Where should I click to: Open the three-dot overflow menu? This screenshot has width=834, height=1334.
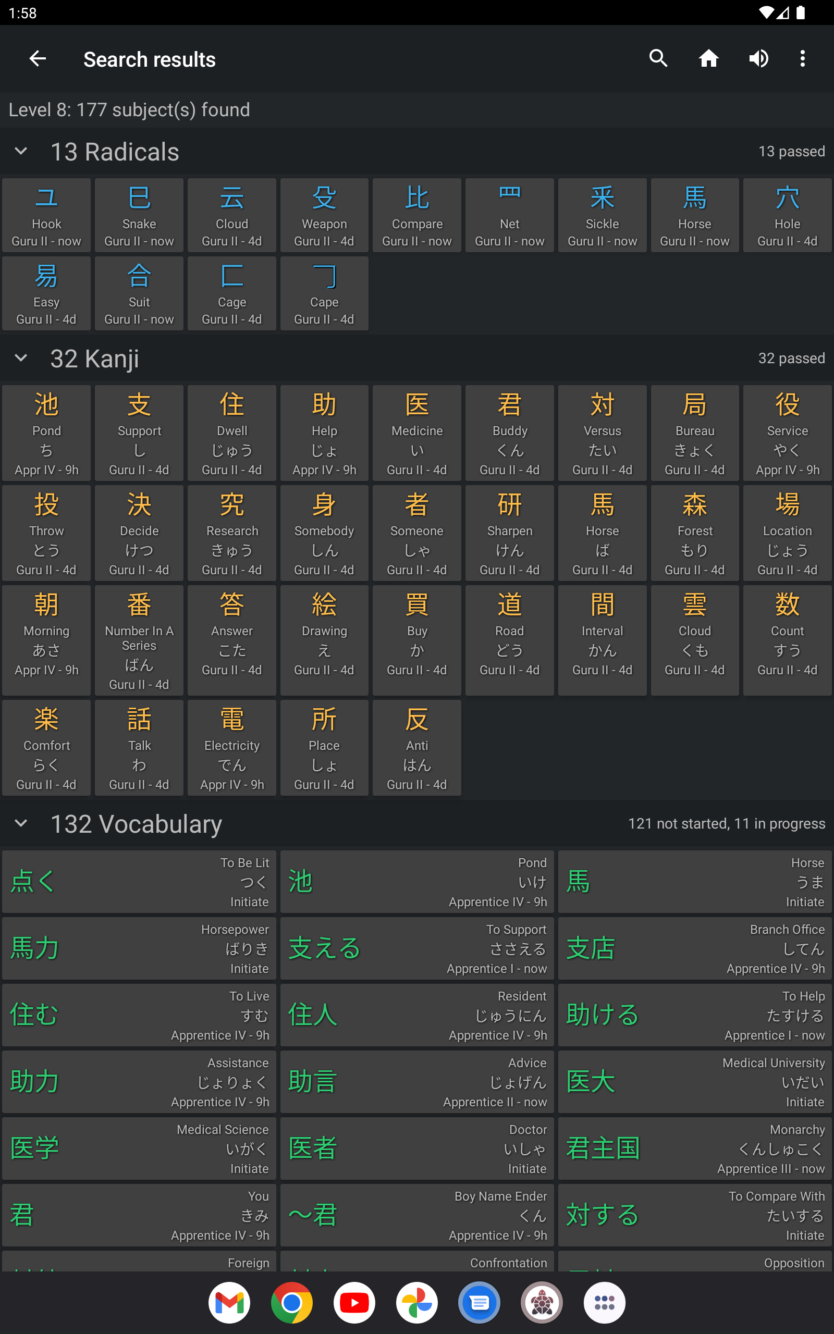click(x=802, y=58)
